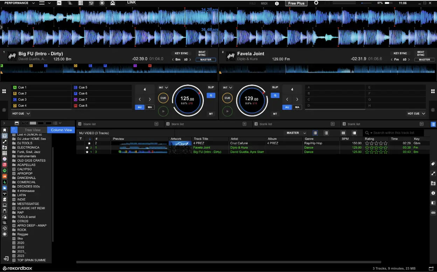Open Spotify icon in sidebar

pyautogui.click(x=5, y=170)
